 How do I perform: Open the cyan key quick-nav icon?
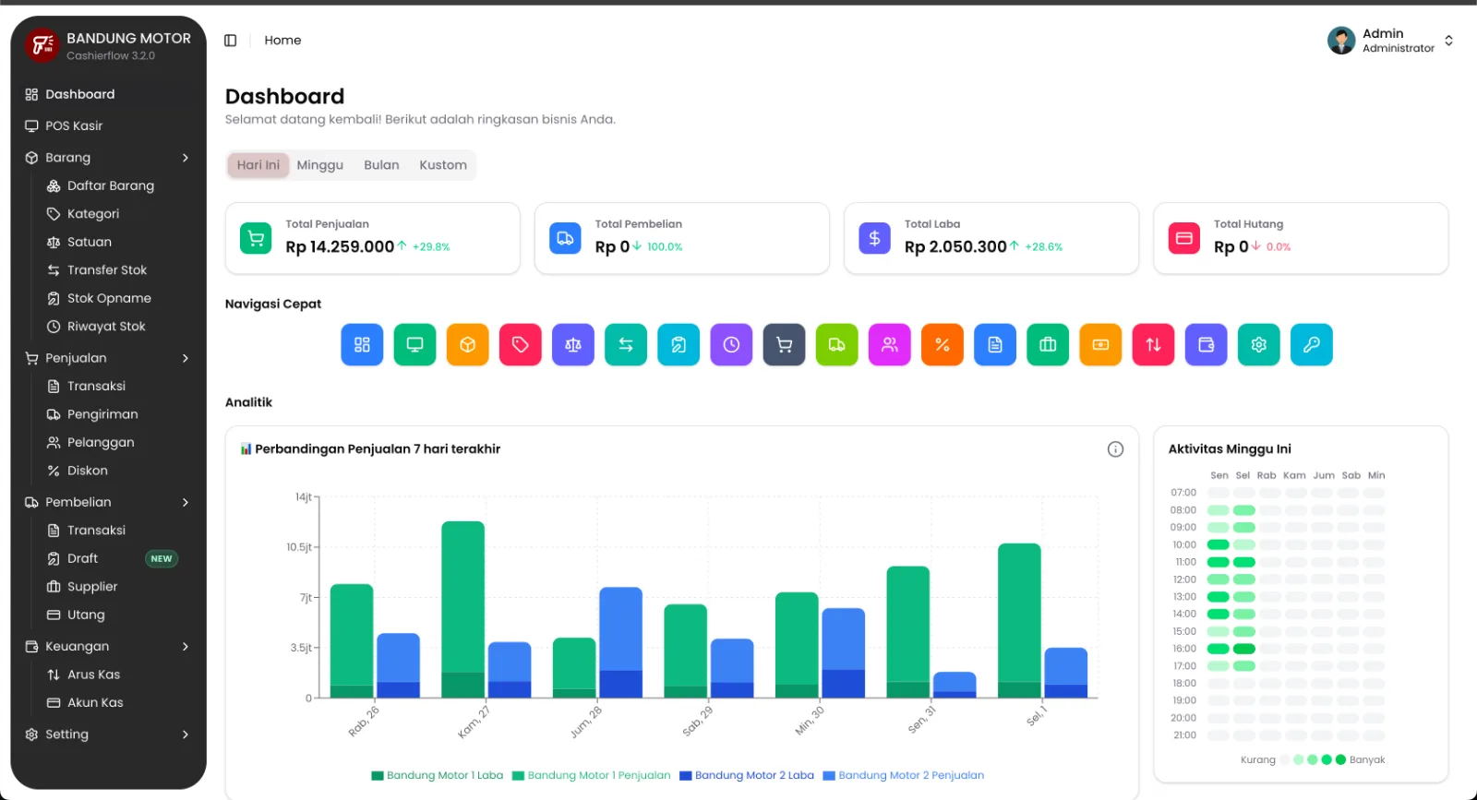point(1311,344)
